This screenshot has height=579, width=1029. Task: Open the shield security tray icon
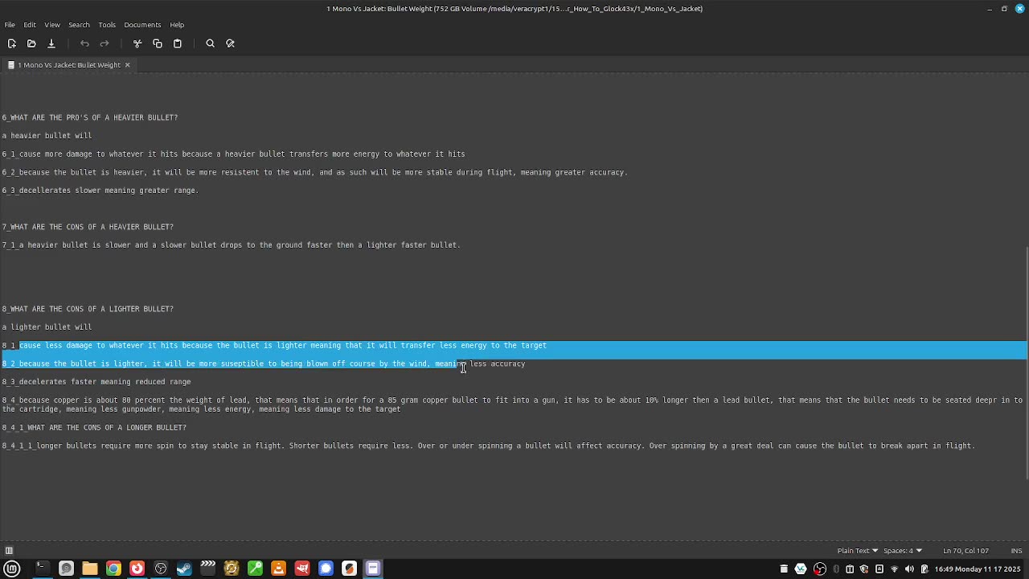pos(864,569)
